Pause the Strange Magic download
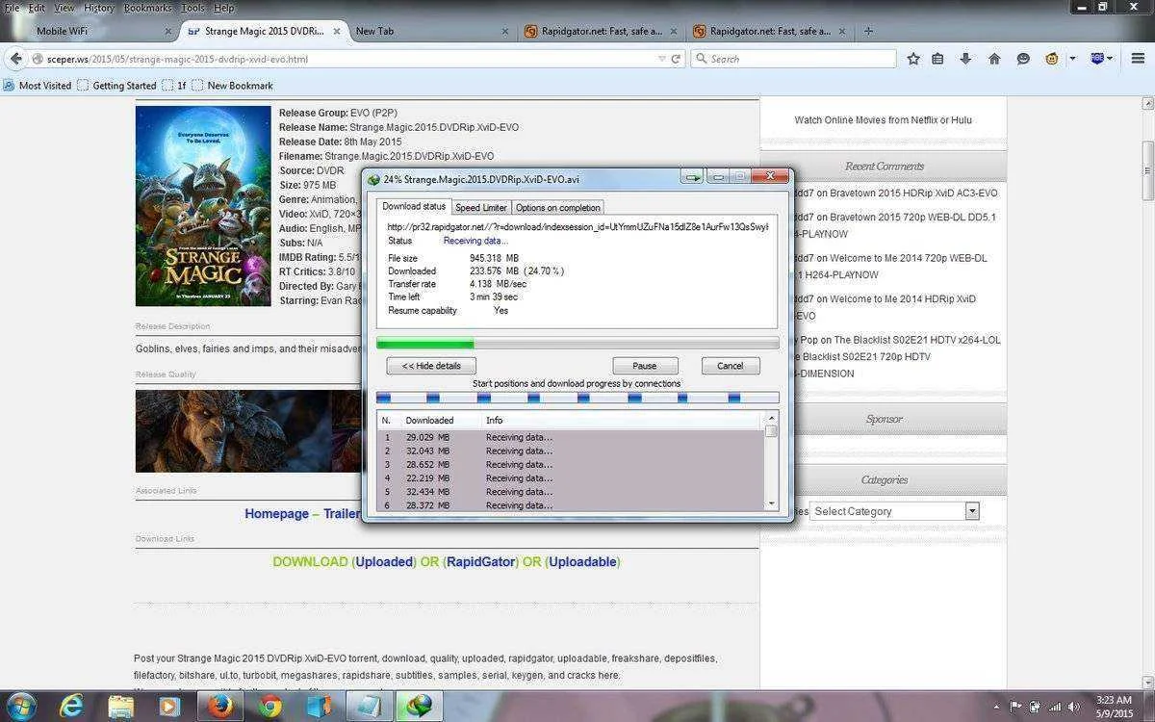 click(x=645, y=366)
